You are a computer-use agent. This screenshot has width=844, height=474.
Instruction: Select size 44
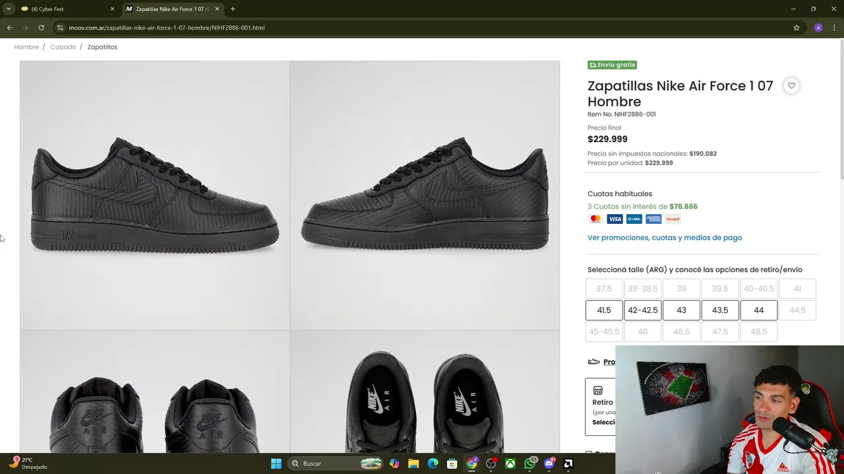pyautogui.click(x=759, y=310)
